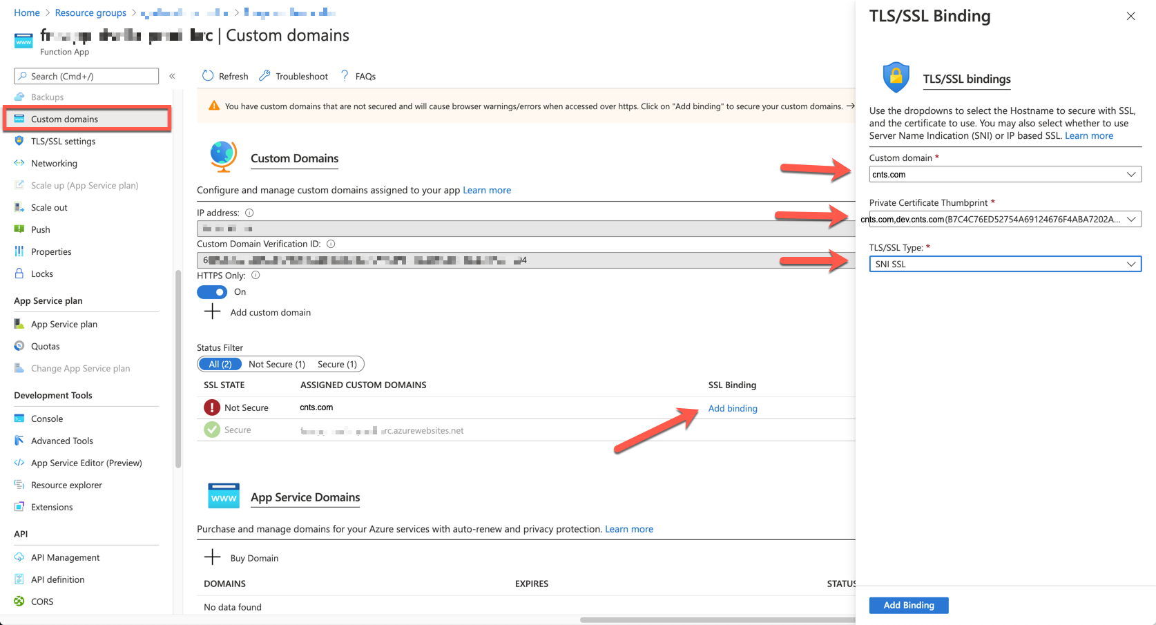Click the Push icon in sidebar
1156x625 pixels.
[x=19, y=229]
